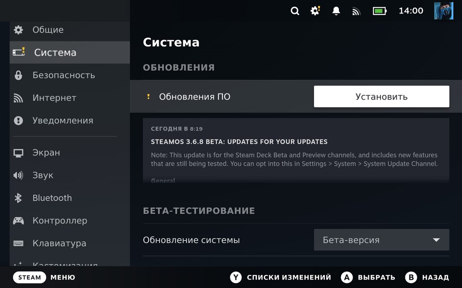Screen dimensions: 462x288
Task: Click the 14:00 clock
Action: pyautogui.click(x=411, y=11)
